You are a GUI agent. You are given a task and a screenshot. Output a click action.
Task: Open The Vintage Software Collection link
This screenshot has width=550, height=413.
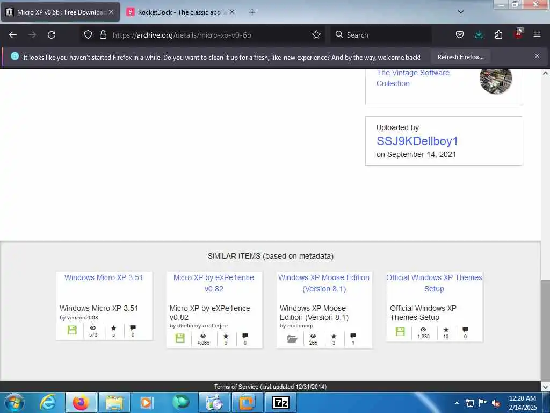412,78
